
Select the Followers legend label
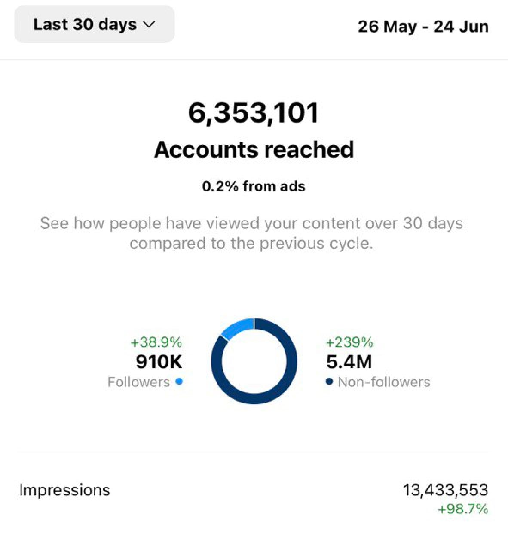click(x=139, y=382)
